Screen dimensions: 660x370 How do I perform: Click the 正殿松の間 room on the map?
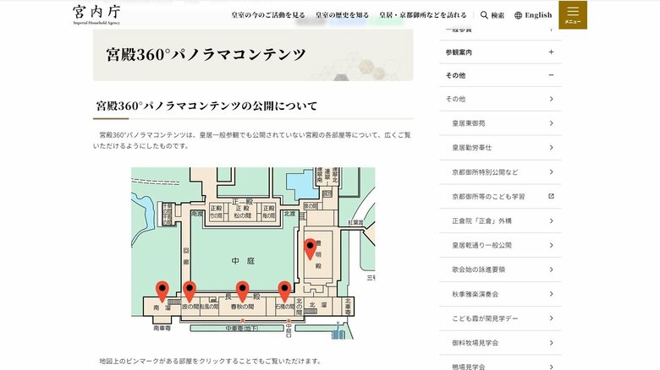coord(243,212)
